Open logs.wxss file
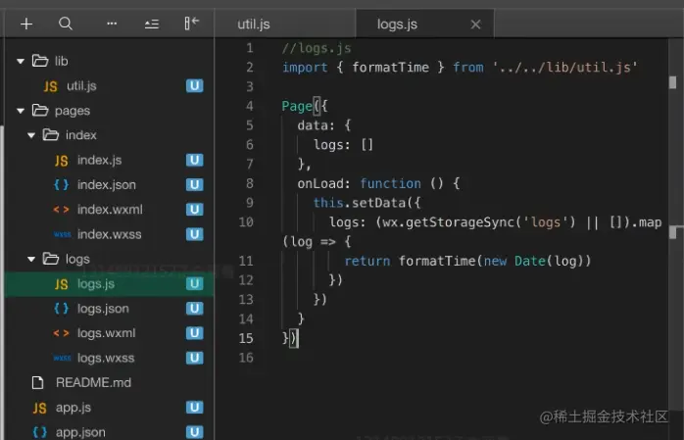Image resolution: width=684 pixels, height=440 pixels. pos(109,358)
